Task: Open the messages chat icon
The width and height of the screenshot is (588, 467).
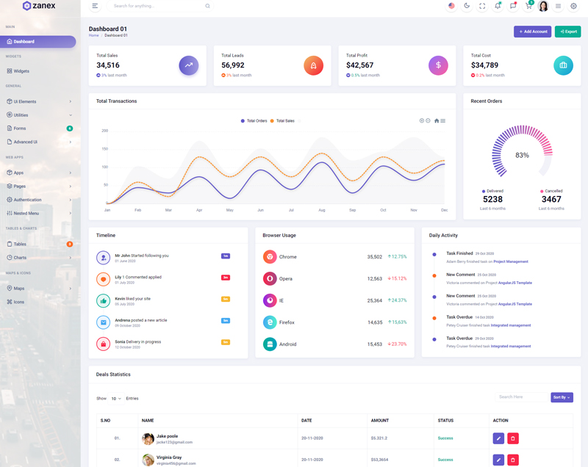Action: [513, 6]
